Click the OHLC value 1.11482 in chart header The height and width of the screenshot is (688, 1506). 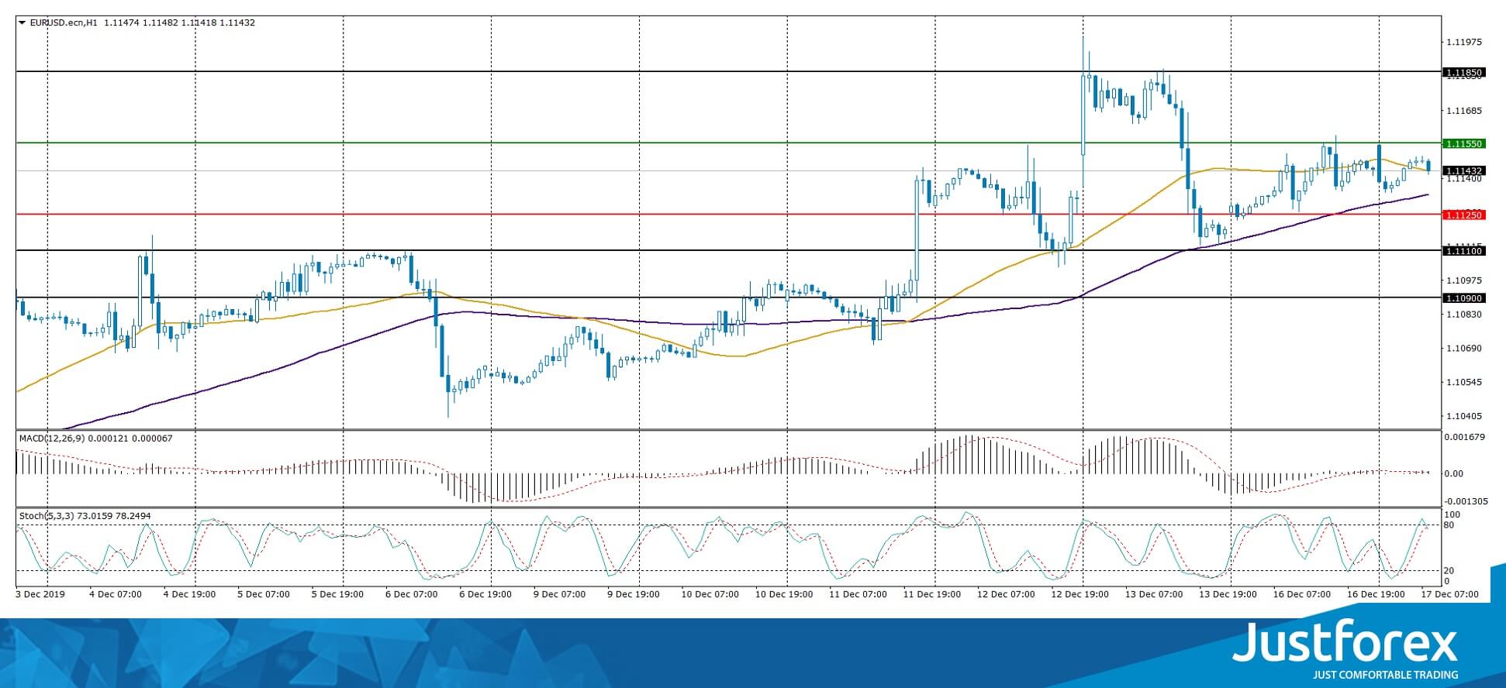pyautogui.click(x=161, y=22)
